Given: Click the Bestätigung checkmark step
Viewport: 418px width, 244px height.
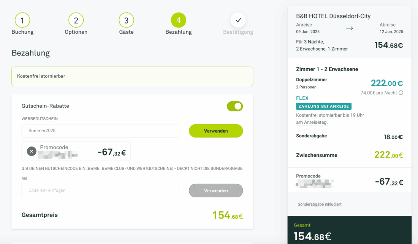Looking at the screenshot, I should (x=238, y=20).
